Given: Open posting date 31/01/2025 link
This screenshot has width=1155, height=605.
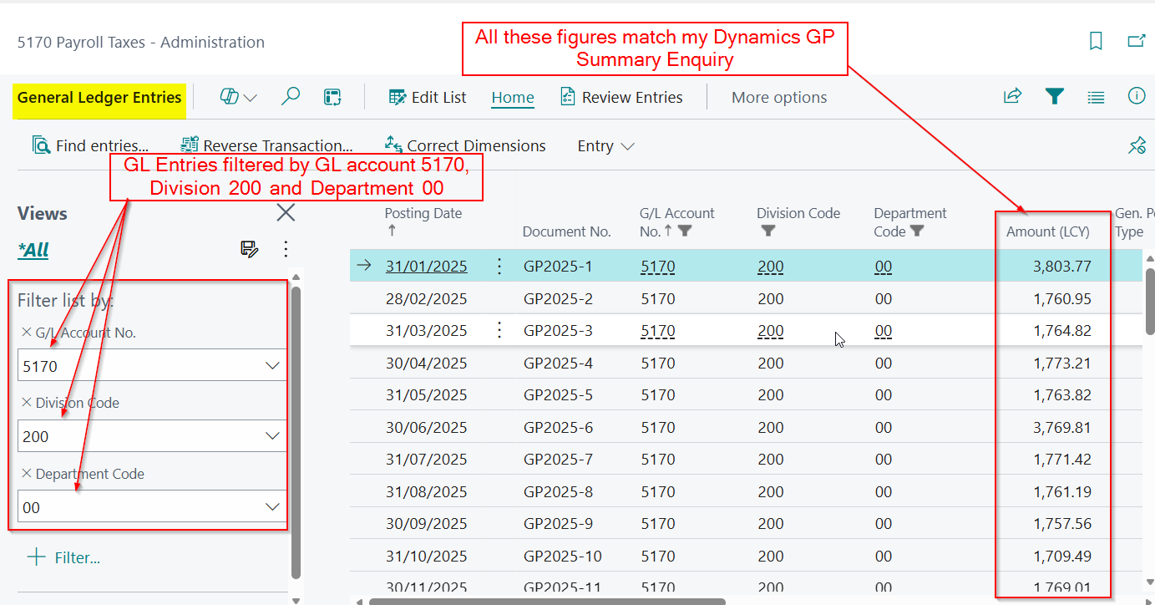Looking at the screenshot, I should 426,267.
